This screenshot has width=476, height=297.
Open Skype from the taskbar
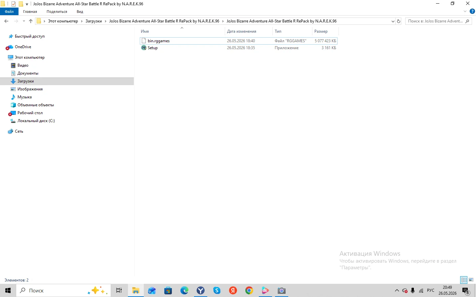coord(217,290)
